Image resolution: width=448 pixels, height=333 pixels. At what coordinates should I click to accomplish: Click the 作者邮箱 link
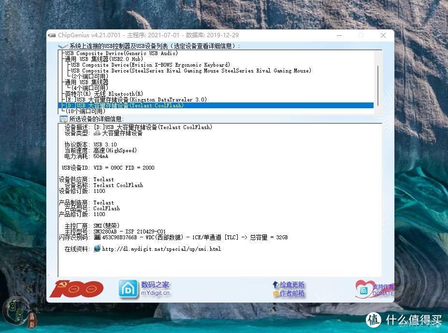(292, 293)
